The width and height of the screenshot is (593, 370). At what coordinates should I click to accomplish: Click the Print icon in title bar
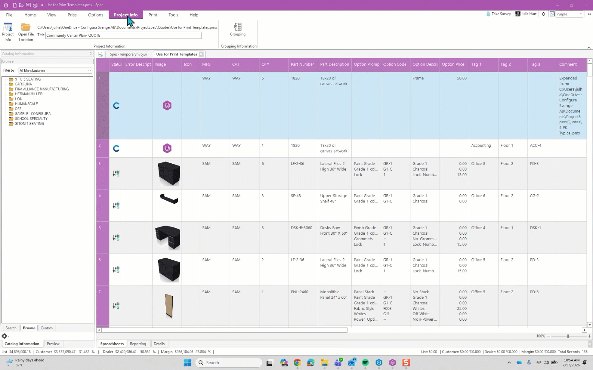(x=35, y=5)
